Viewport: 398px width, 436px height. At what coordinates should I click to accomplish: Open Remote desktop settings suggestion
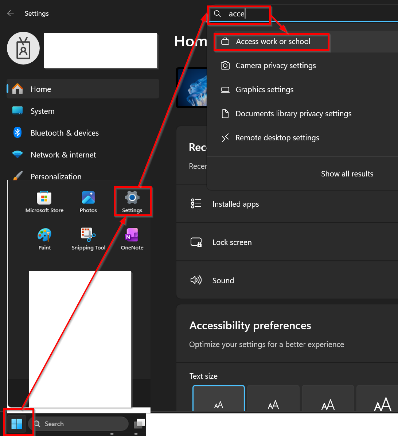click(278, 138)
